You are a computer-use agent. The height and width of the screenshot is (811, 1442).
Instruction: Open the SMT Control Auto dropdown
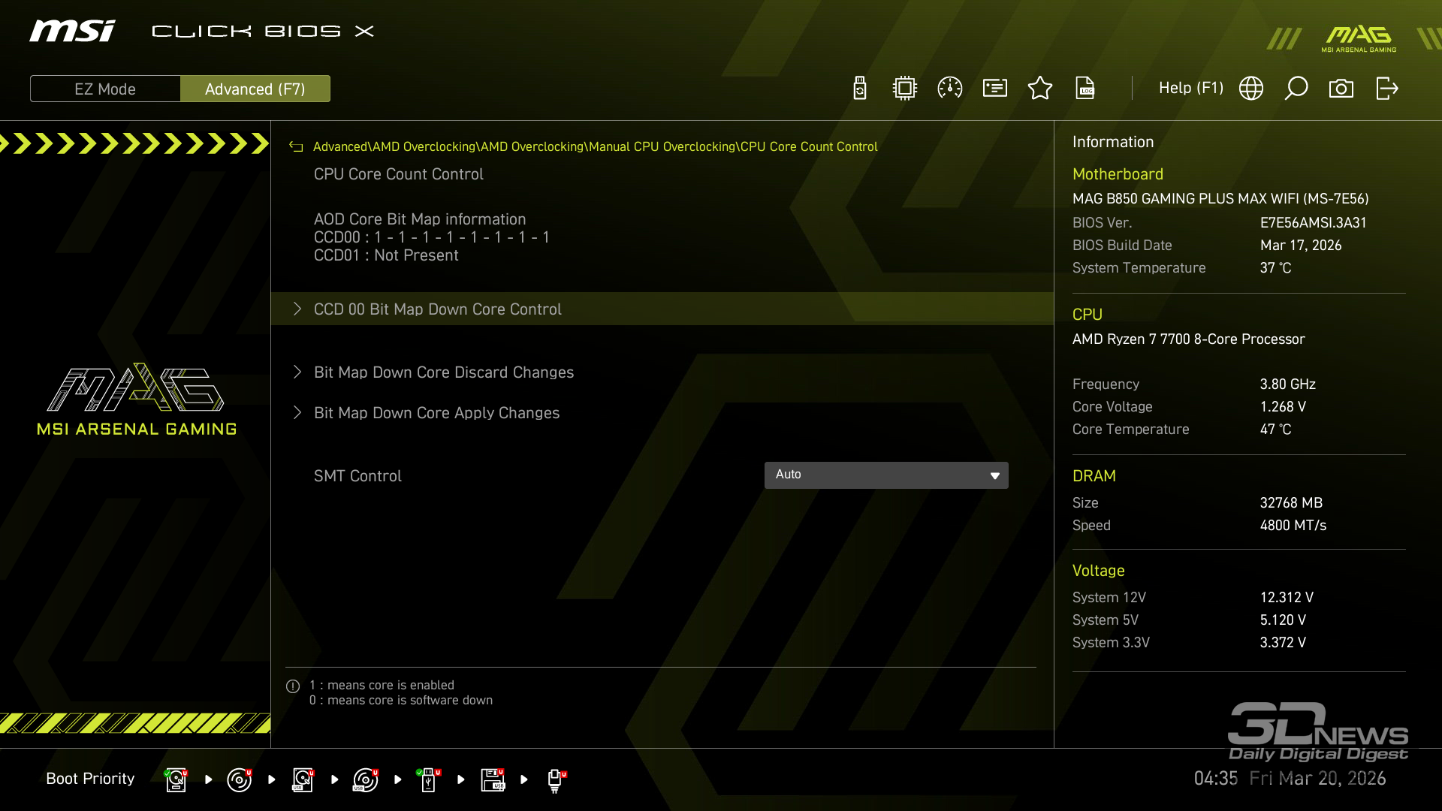coord(886,475)
